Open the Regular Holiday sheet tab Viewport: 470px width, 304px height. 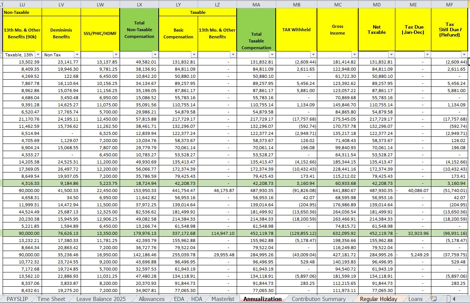[378, 299]
